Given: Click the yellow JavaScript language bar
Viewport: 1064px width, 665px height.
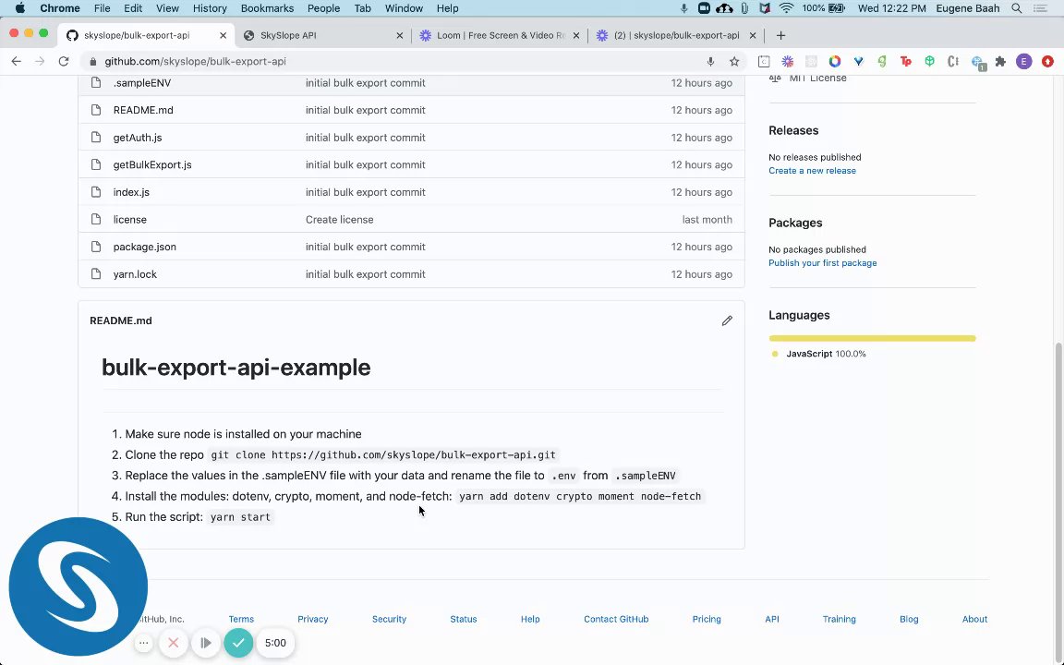Looking at the screenshot, I should (x=872, y=338).
